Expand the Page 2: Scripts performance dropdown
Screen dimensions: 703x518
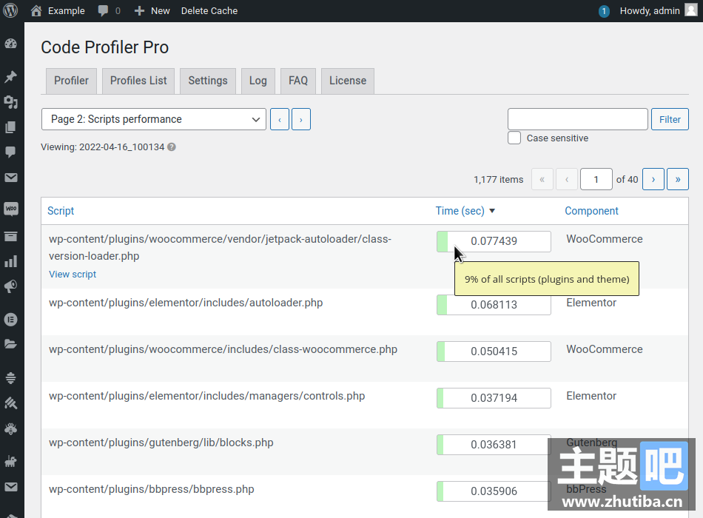coord(154,119)
